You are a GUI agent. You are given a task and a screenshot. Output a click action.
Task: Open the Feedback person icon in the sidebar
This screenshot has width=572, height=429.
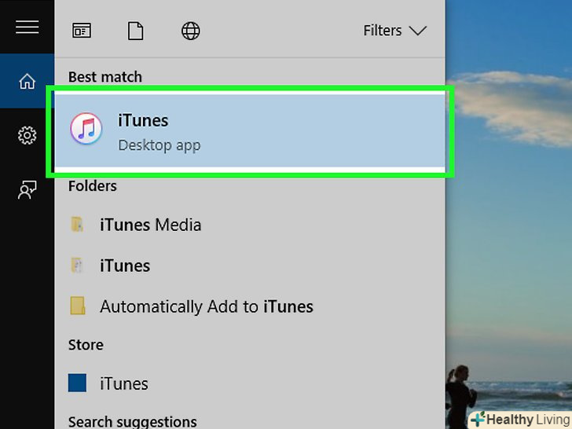[27, 189]
